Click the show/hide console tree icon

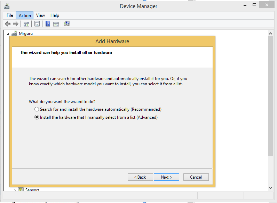click(x=26, y=24)
